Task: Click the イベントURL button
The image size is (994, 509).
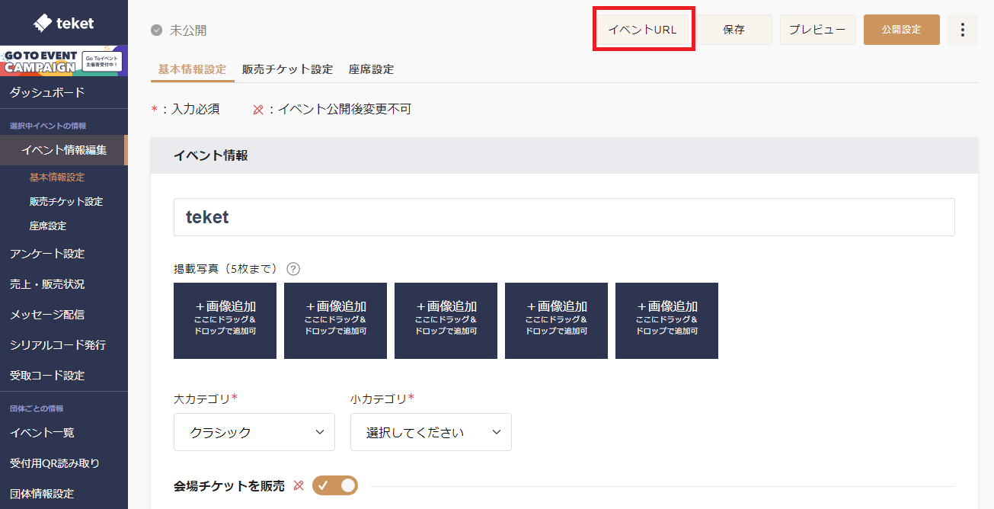Action: pos(642,30)
